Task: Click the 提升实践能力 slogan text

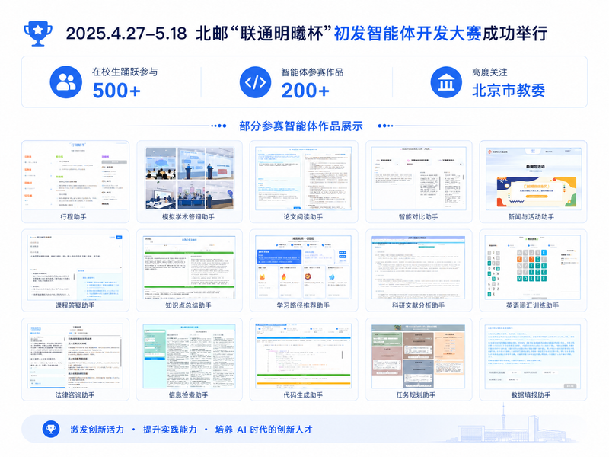Action: click(170, 430)
